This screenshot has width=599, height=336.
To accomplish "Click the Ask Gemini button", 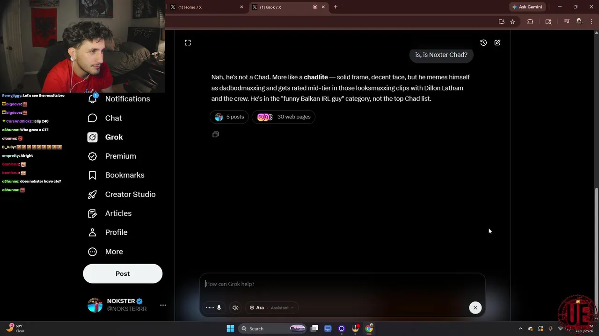I will pyautogui.click(x=527, y=7).
